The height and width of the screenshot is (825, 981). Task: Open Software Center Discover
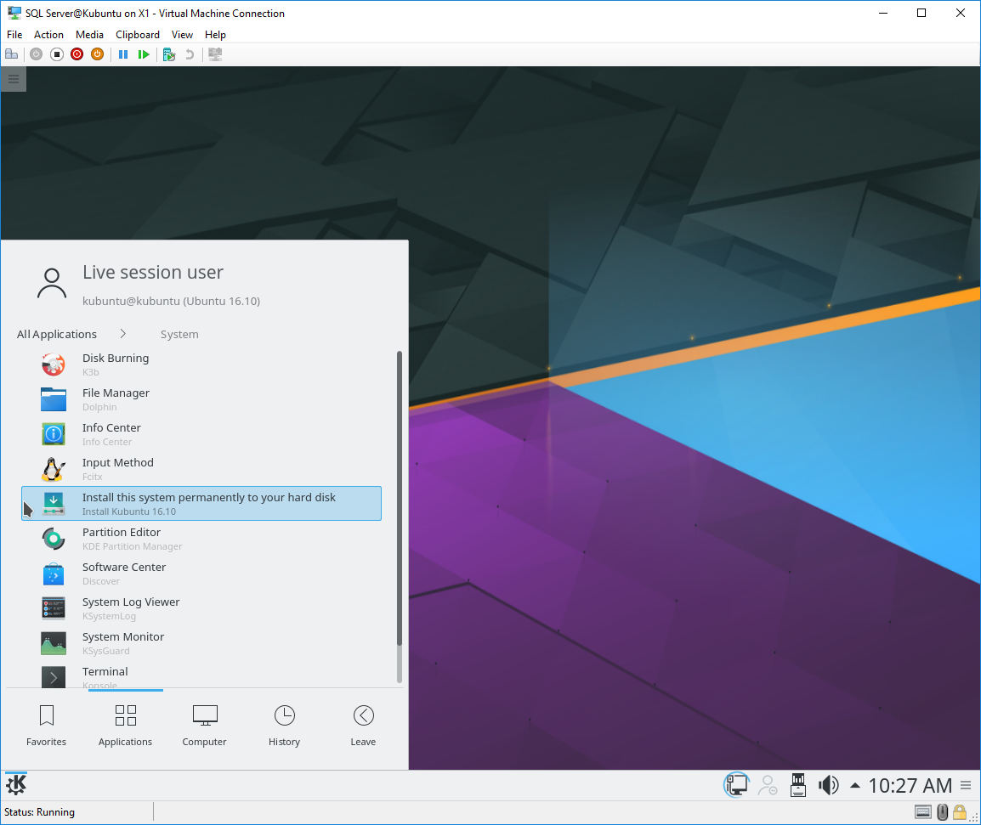click(201, 573)
